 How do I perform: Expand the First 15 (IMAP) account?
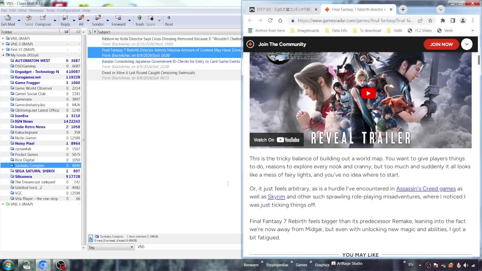tap(3, 49)
